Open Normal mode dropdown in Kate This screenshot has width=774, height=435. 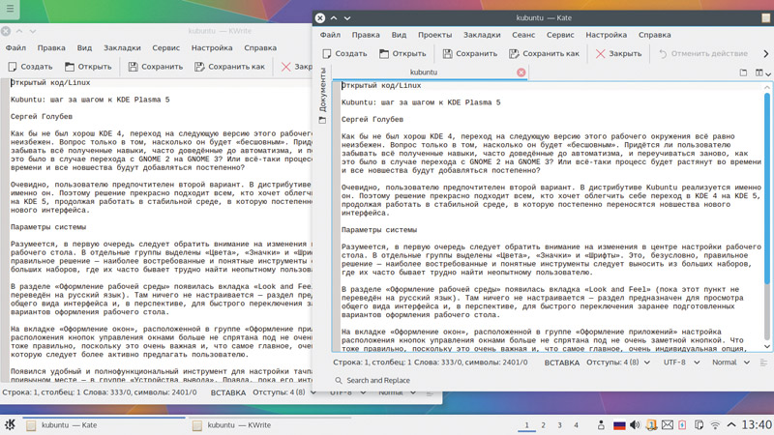tap(731, 362)
